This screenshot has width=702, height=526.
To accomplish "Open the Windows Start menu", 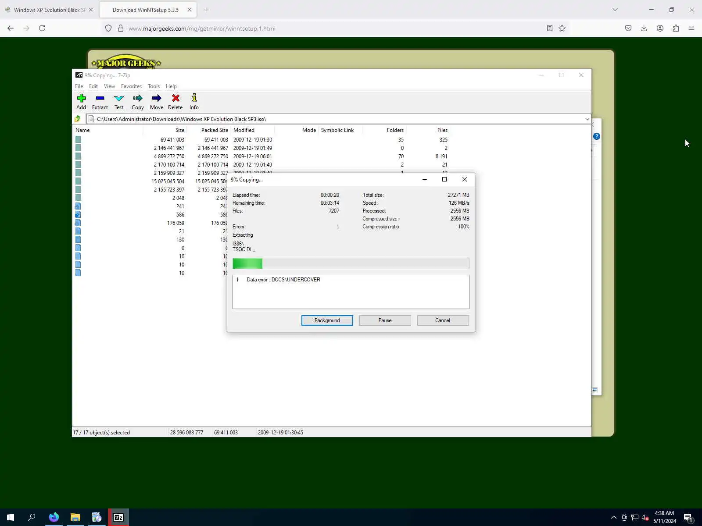I will tap(11, 517).
